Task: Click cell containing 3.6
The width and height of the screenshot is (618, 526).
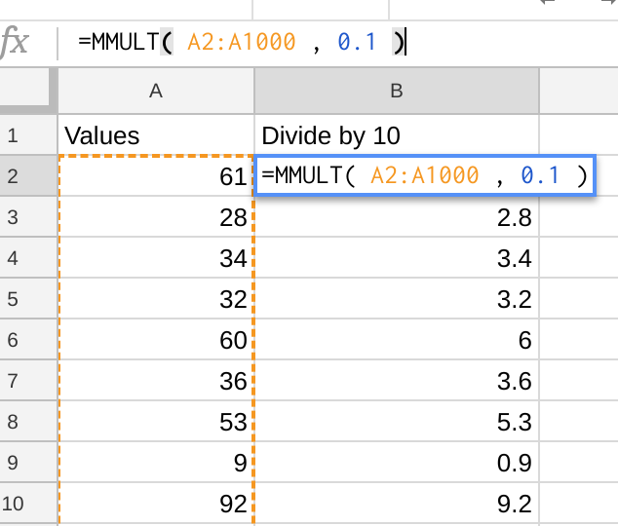Action: point(397,381)
